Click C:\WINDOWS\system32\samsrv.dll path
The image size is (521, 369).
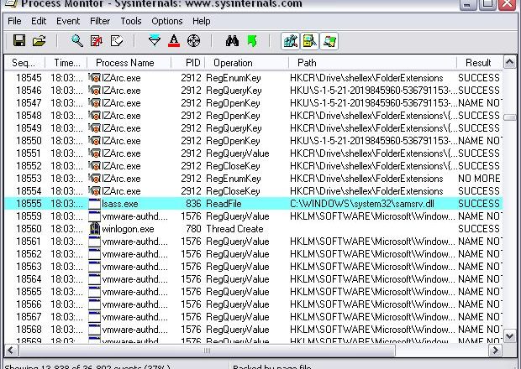(x=362, y=204)
